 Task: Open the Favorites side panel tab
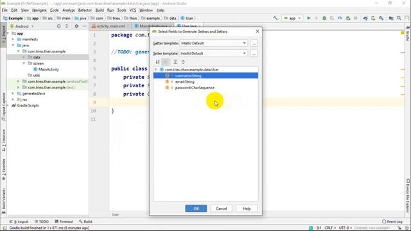(4, 169)
